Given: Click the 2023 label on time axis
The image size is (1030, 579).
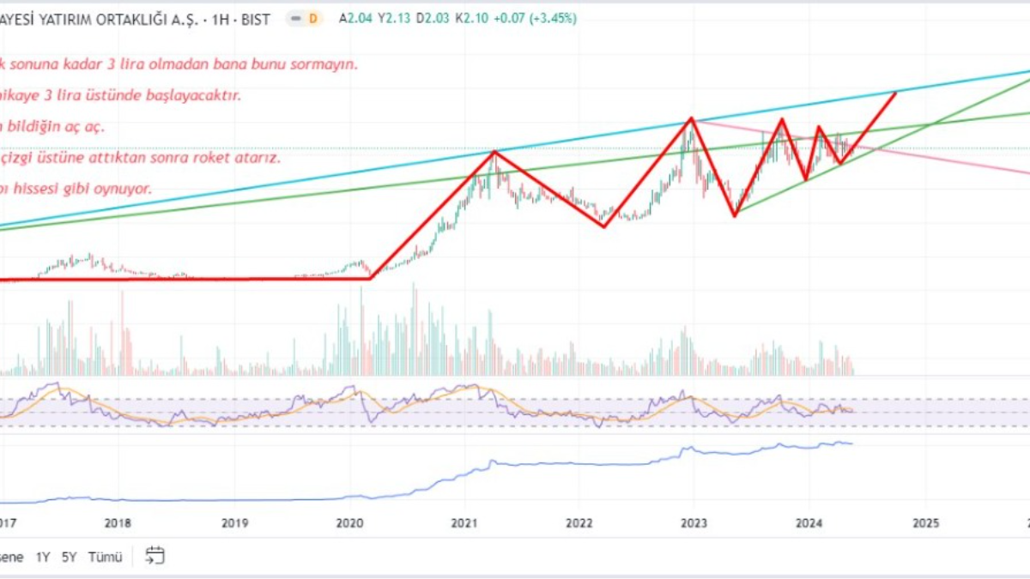Looking at the screenshot, I should click(x=694, y=522).
